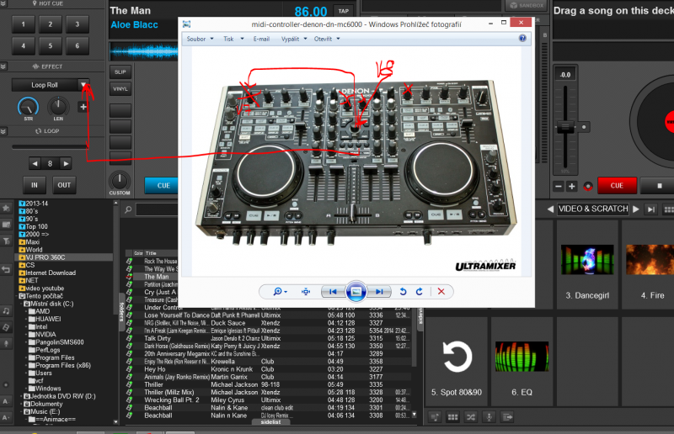
Task: Click the plus button beside the LEN knob
Action: (83, 107)
